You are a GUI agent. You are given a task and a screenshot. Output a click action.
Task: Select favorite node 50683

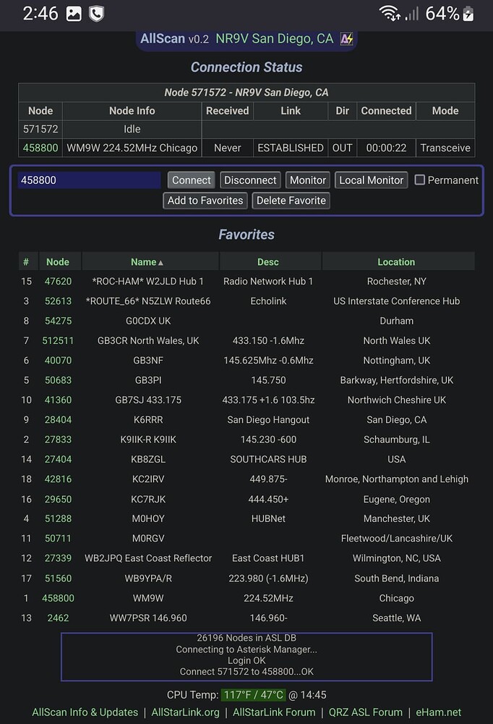pos(58,381)
